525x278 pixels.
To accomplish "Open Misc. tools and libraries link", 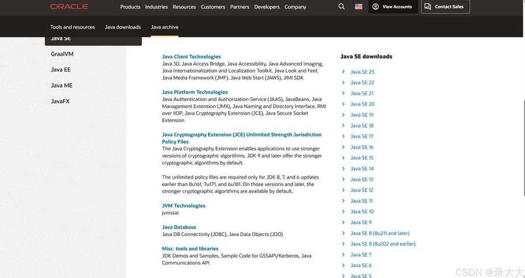I will click(190, 248).
